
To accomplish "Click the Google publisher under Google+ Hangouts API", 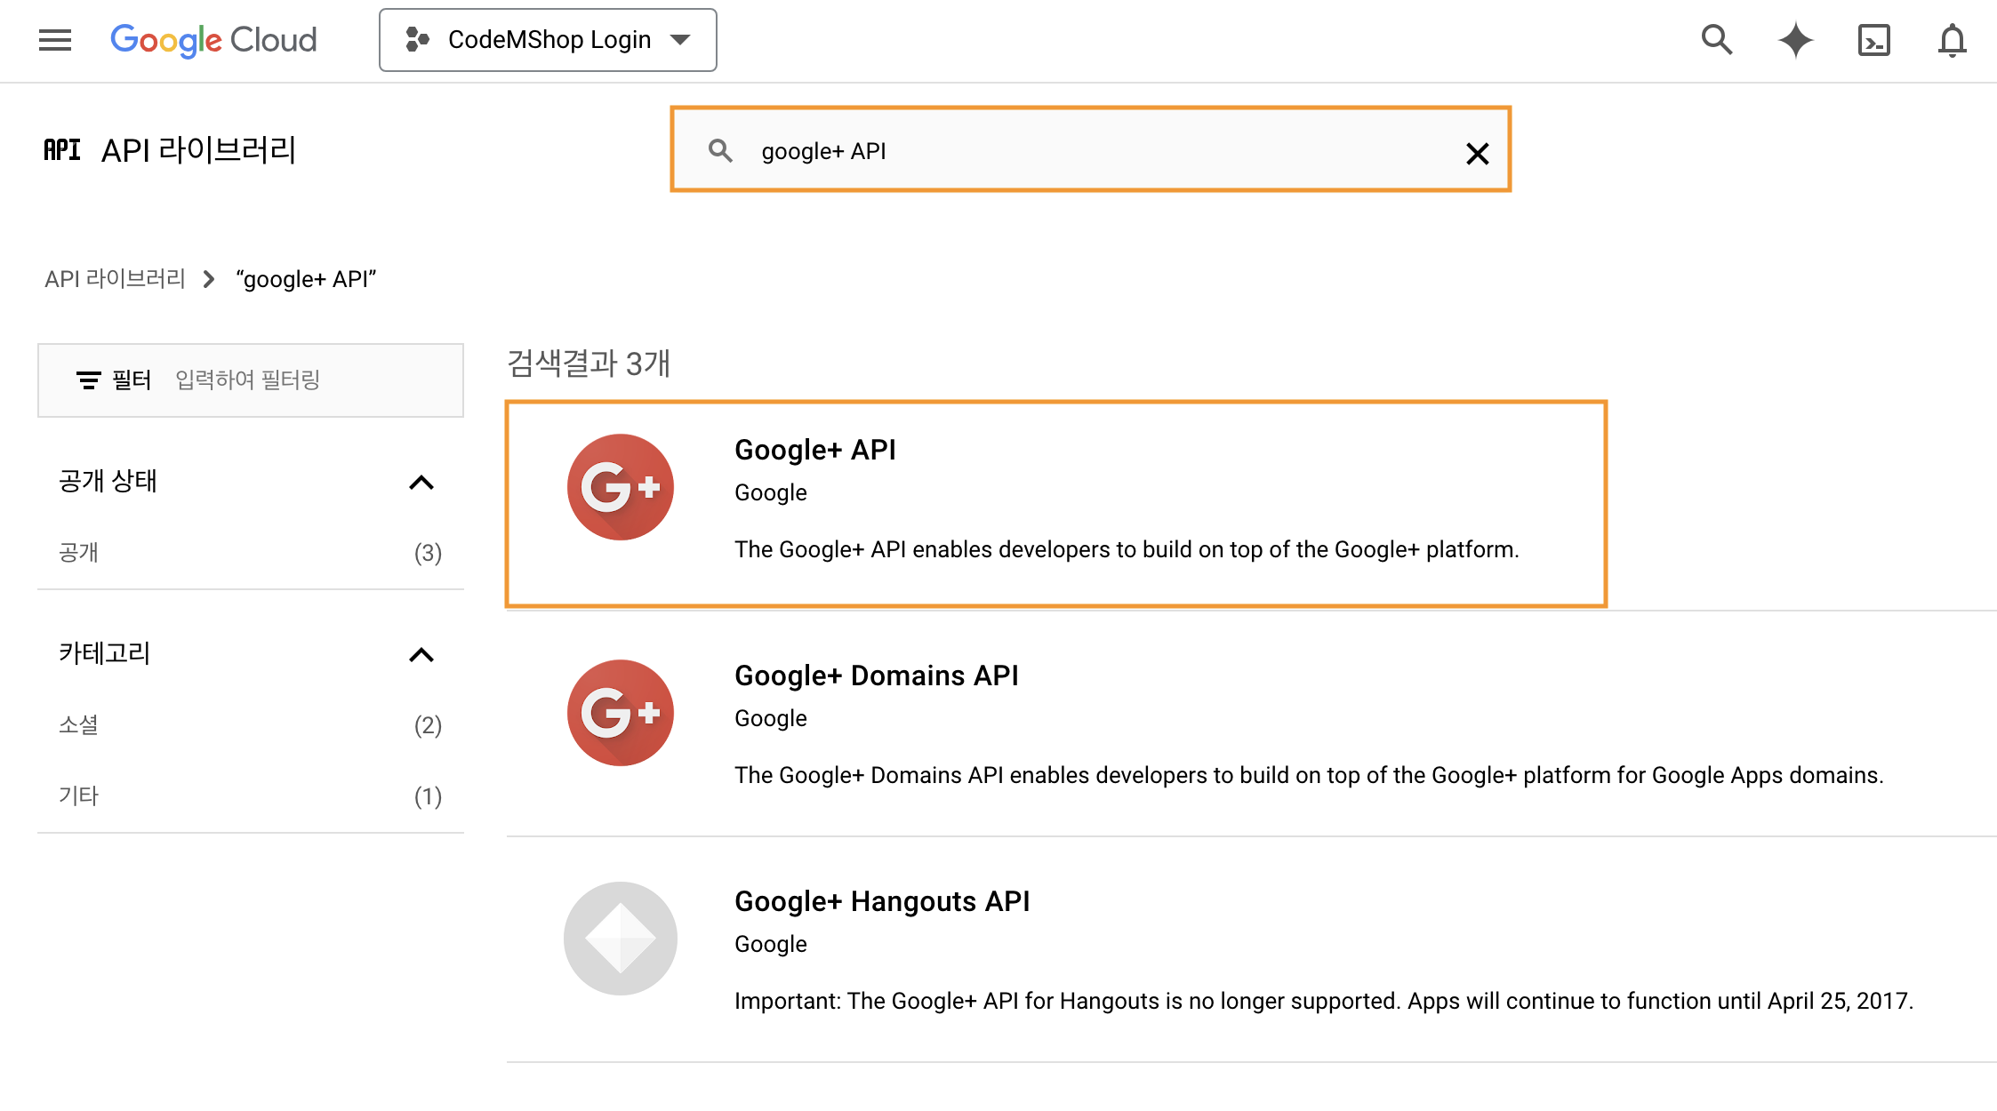I will pyautogui.click(x=771, y=944).
